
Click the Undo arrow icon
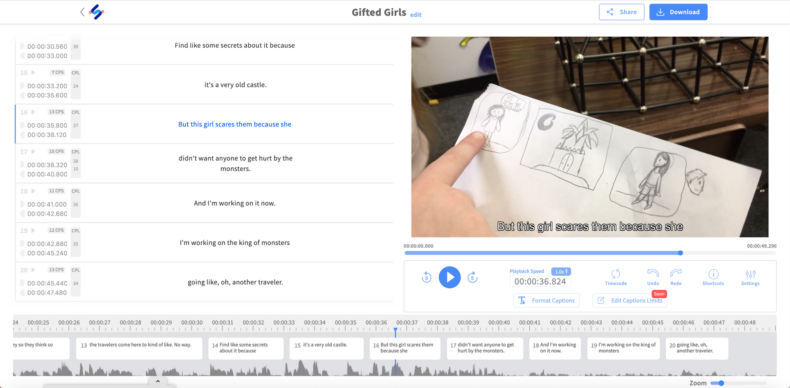pyautogui.click(x=653, y=273)
